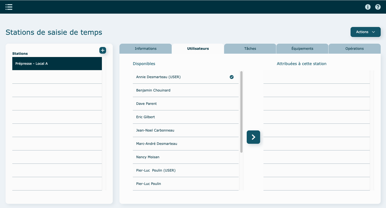Expand the Actions dropdown menu

365,32
